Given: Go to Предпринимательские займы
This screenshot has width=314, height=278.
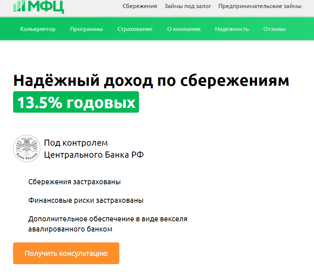Looking at the screenshot, I should click(260, 6).
